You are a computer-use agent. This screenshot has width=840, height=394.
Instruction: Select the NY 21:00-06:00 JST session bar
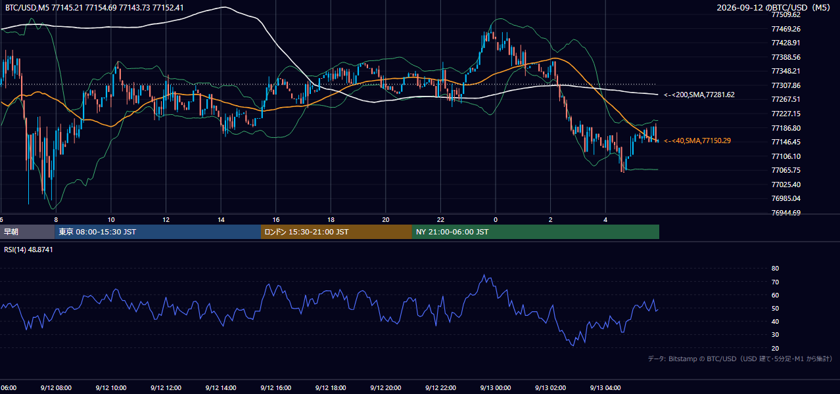(536, 232)
